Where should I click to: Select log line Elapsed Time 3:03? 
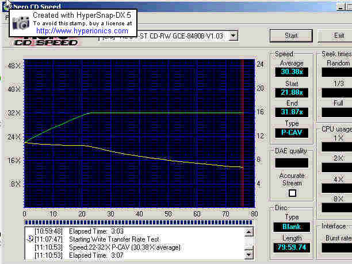pos(96,231)
